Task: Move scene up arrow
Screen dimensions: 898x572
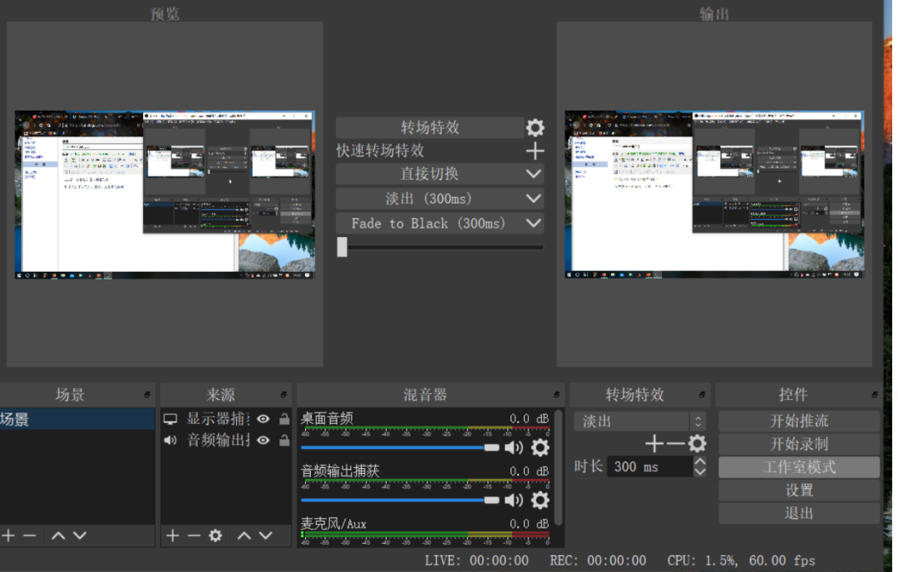Action: tap(58, 535)
